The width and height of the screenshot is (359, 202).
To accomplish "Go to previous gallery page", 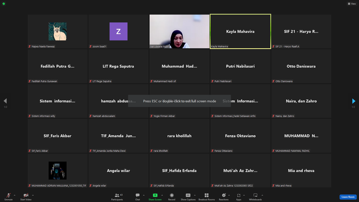I will click(x=5, y=101).
